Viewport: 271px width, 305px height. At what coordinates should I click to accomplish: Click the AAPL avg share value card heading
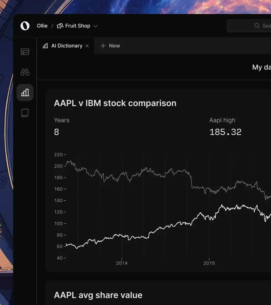(x=98, y=295)
